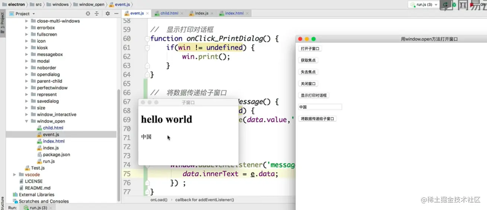Select event.js in project tree
Screen dimensions: 487x210
pos(61,135)
